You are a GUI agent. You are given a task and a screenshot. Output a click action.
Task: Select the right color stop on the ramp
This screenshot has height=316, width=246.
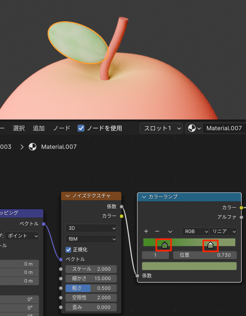pos(210,245)
